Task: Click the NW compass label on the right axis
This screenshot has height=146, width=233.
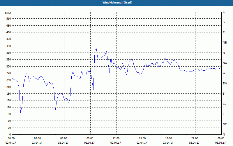Action: pos(225,63)
